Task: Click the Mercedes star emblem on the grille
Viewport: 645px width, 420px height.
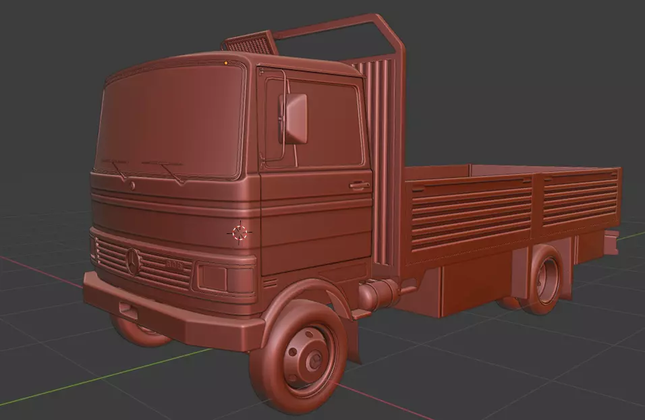Action: click(x=134, y=262)
